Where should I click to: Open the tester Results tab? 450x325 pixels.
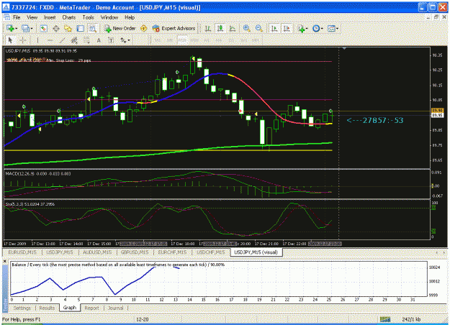coord(47,308)
